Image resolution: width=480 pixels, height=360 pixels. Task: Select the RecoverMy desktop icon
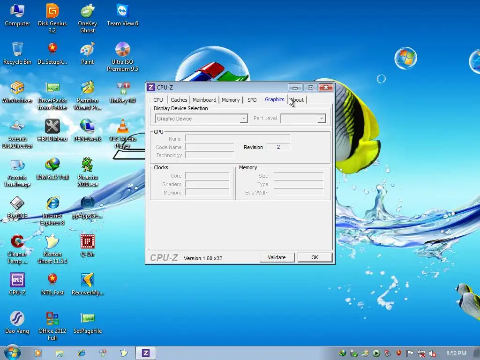pyautogui.click(x=88, y=284)
